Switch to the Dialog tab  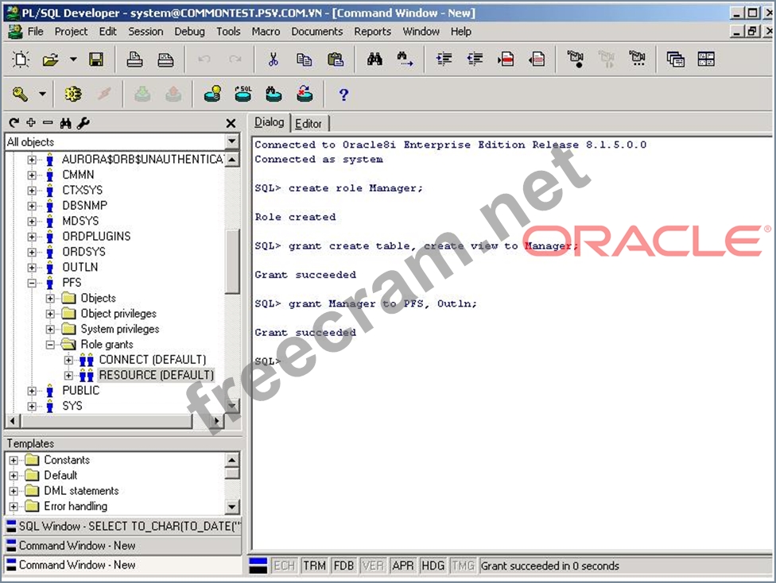[270, 122]
